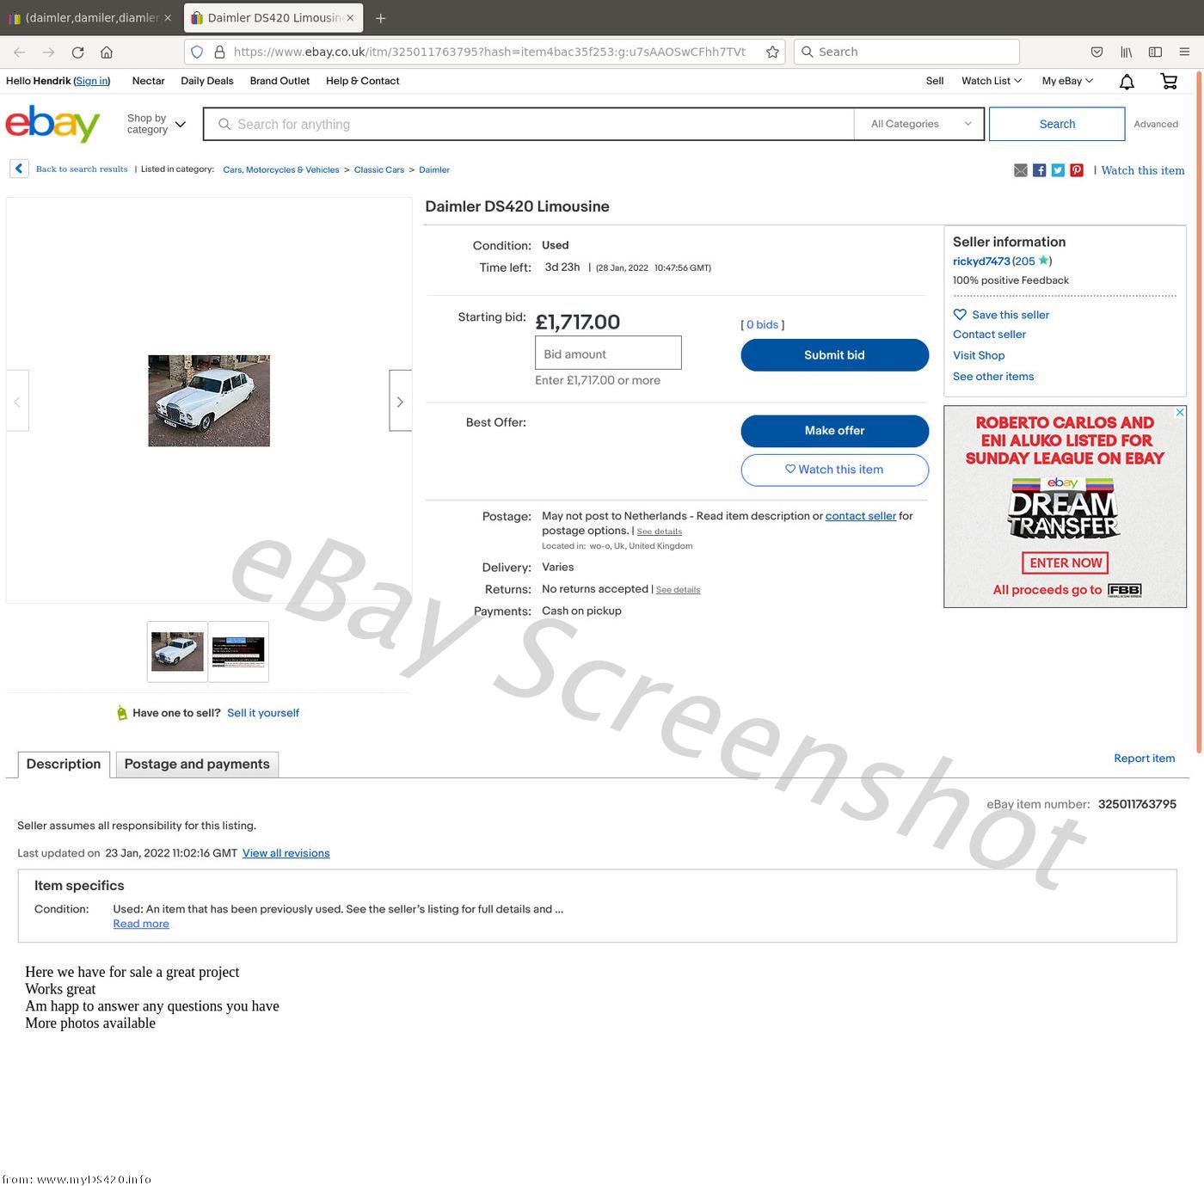Switch to Postage and payments tab
The width and height of the screenshot is (1204, 1186).
click(197, 765)
